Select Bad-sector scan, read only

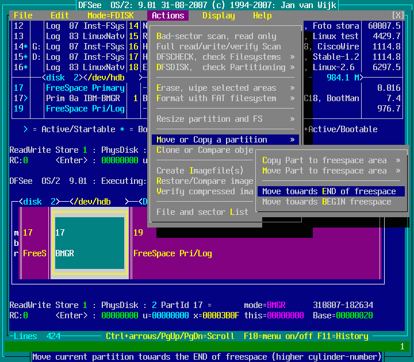pyautogui.click(x=216, y=36)
